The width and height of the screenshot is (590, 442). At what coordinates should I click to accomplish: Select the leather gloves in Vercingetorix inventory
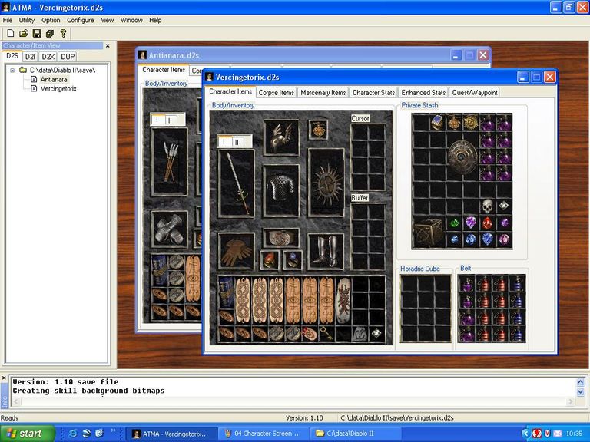(x=237, y=251)
